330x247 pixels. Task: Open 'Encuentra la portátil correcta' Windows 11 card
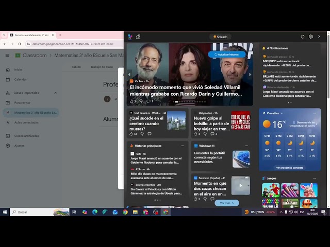pyautogui.click(x=209, y=157)
